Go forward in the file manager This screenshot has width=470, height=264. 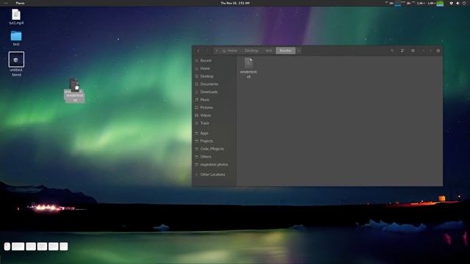[x=207, y=51]
